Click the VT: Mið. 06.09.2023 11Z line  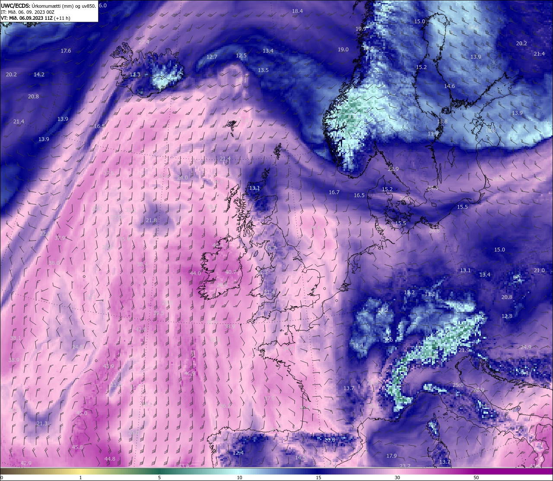point(35,18)
